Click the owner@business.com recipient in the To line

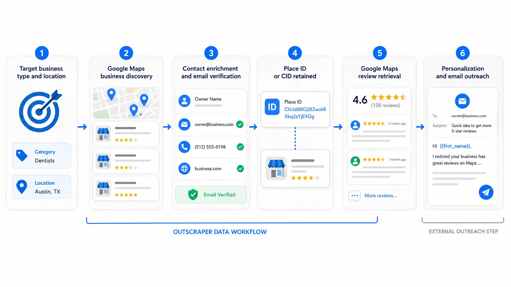pos(469,116)
